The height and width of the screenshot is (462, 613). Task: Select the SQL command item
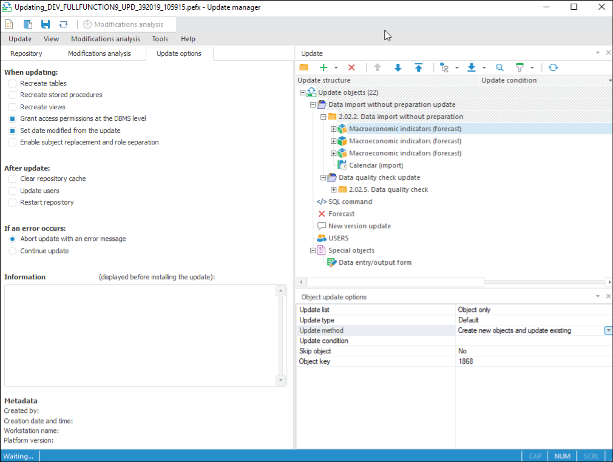(x=350, y=202)
